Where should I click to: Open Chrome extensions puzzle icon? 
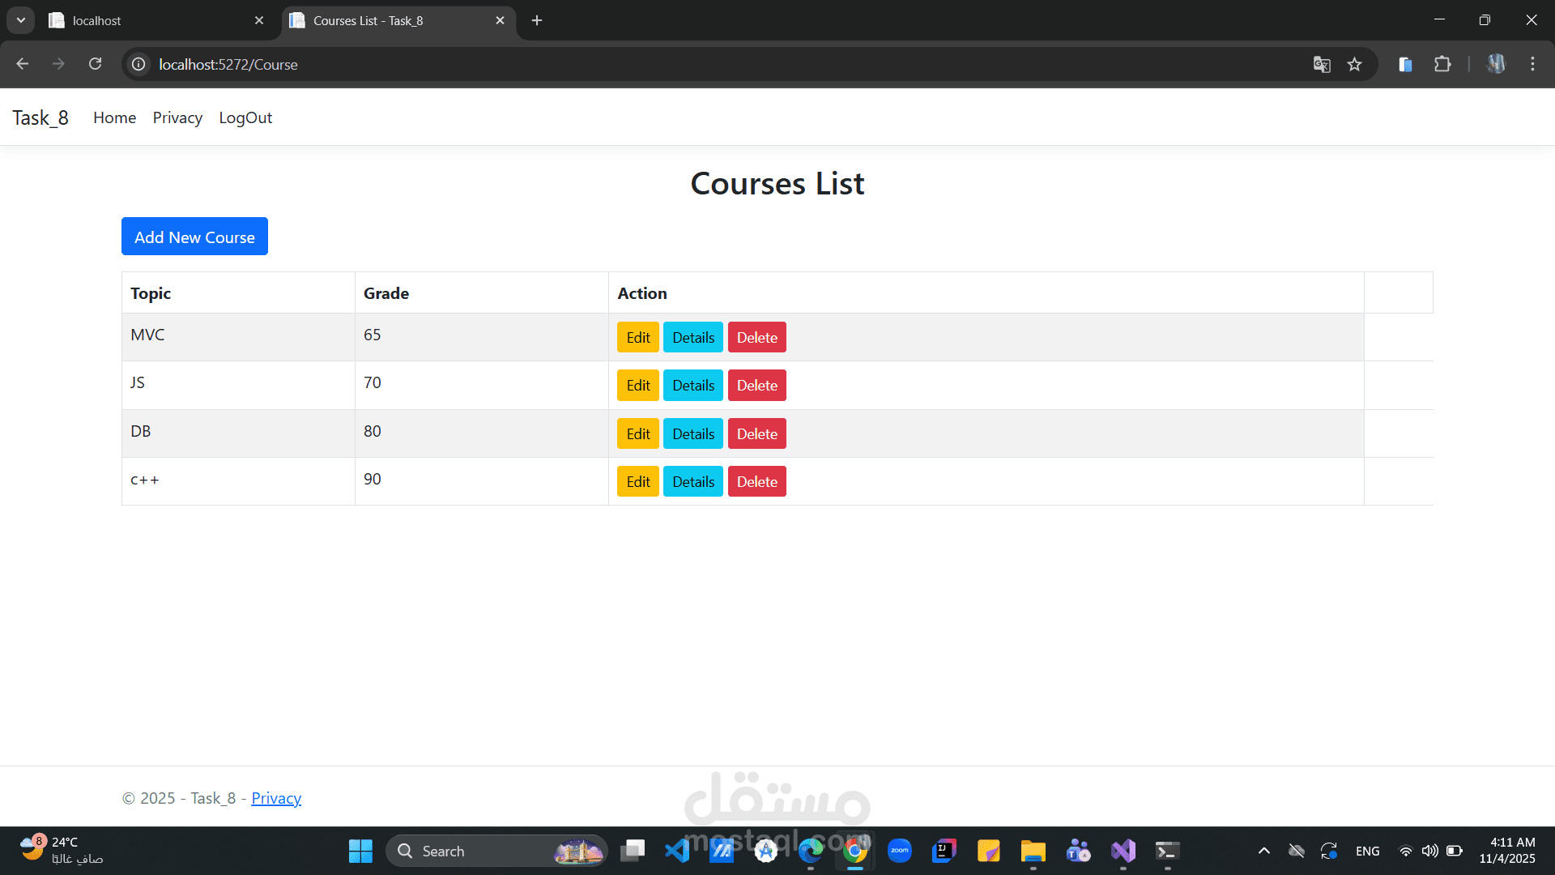pyautogui.click(x=1442, y=64)
